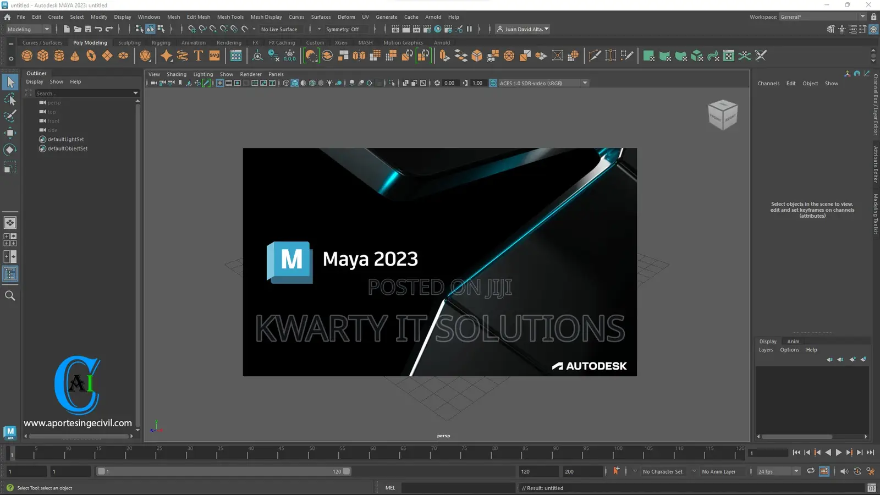Click the Maya home icon in menu bar

[7, 17]
